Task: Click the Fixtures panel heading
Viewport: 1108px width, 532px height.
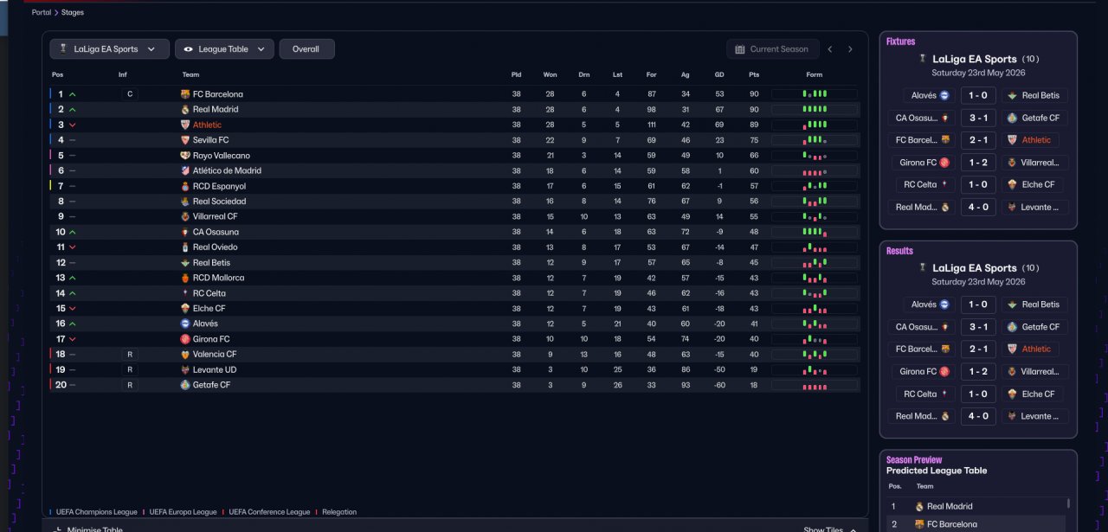Action: (900, 42)
